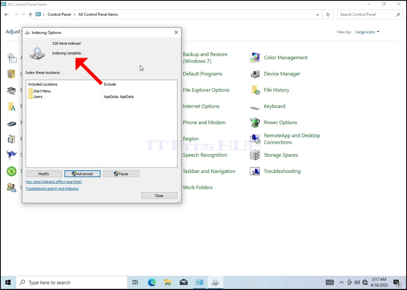
Task: Switch to Control Panel taskbar button
Action: pyautogui.click(x=200, y=282)
